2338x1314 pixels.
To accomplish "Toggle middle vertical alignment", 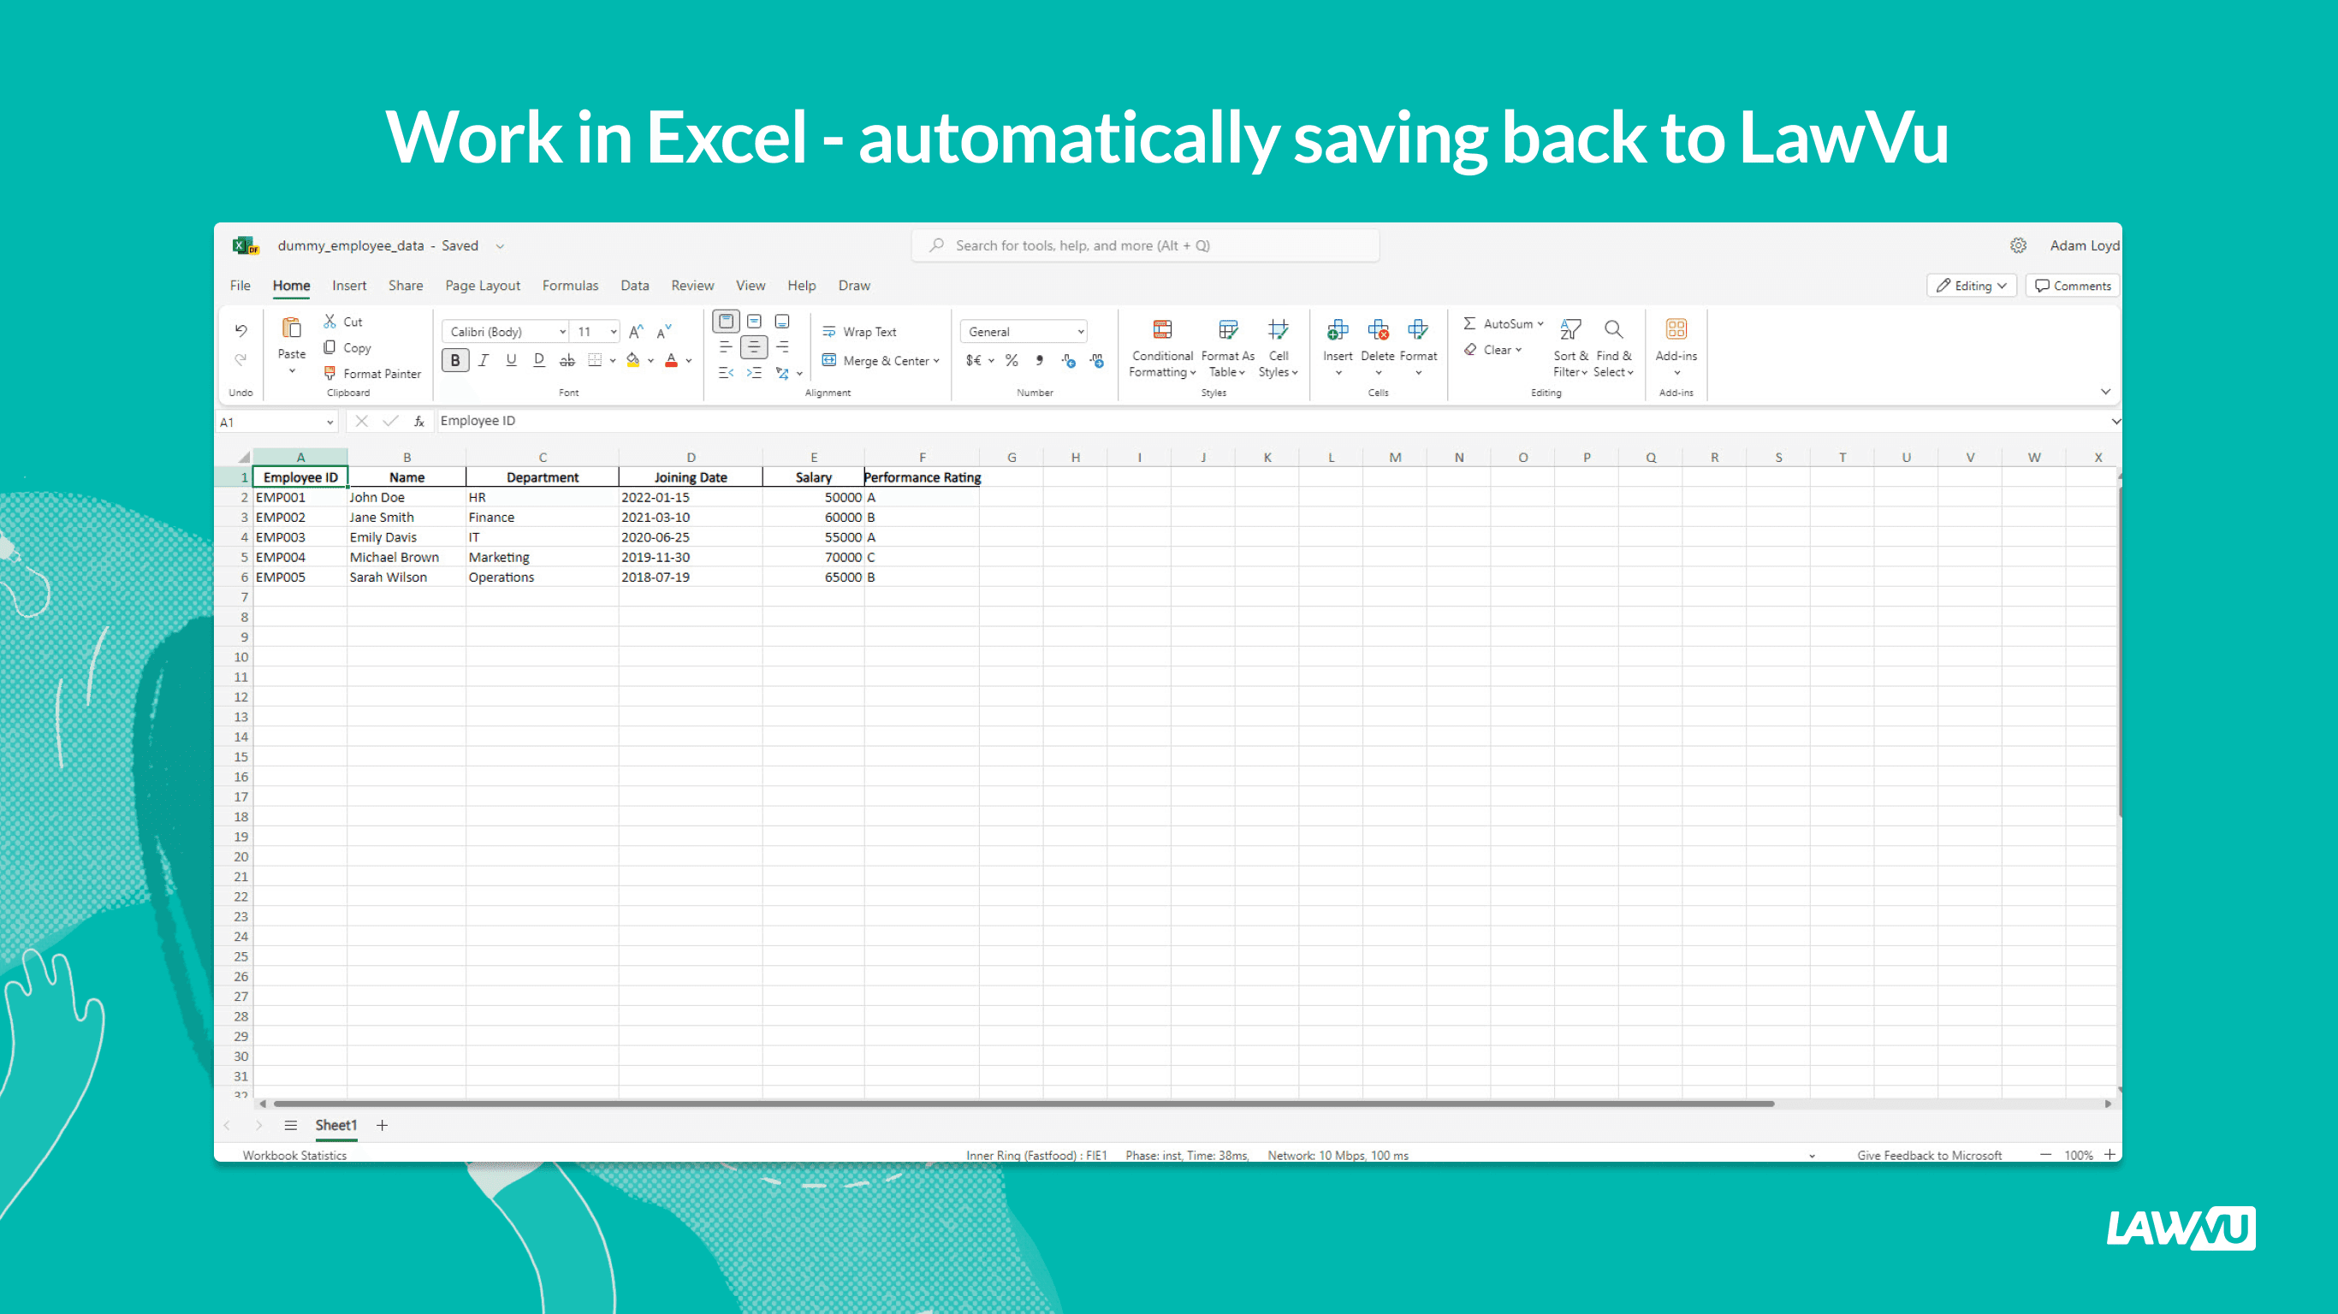I will click(x=754, y=322).
